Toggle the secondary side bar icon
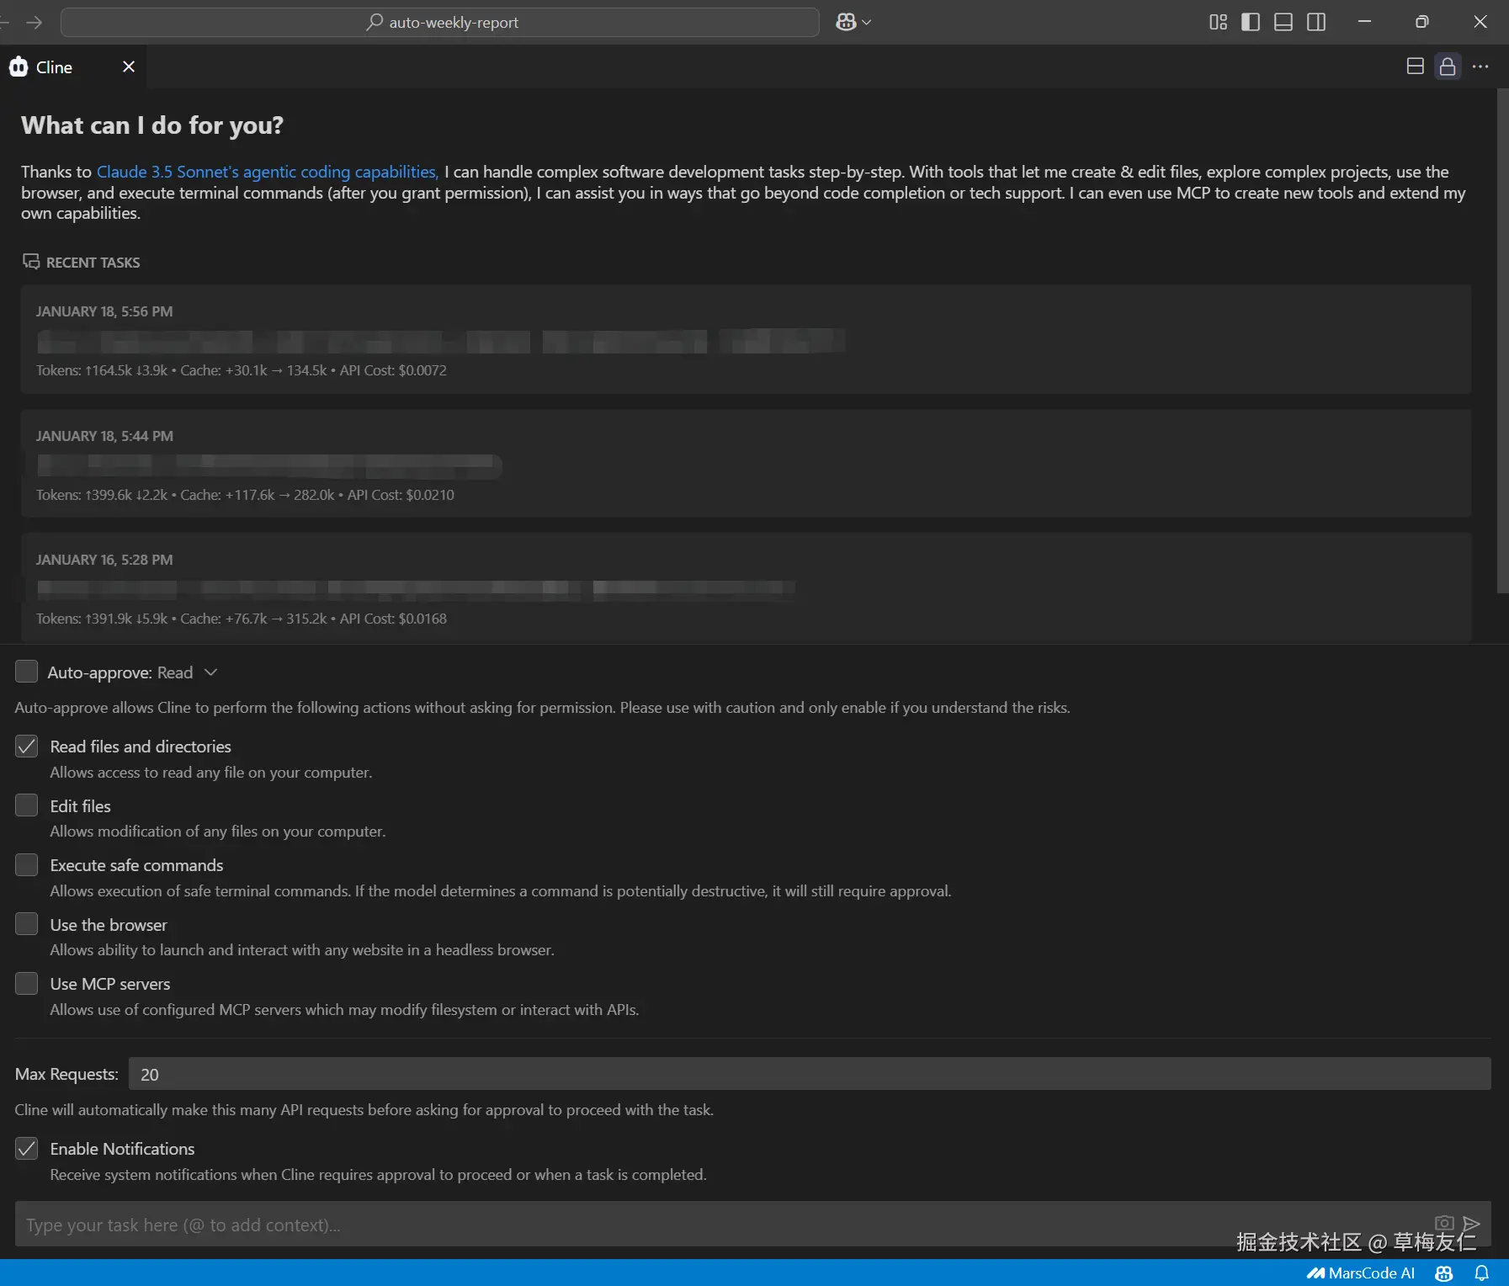Screen dimensions: 1509x1286 [1316, 23]
